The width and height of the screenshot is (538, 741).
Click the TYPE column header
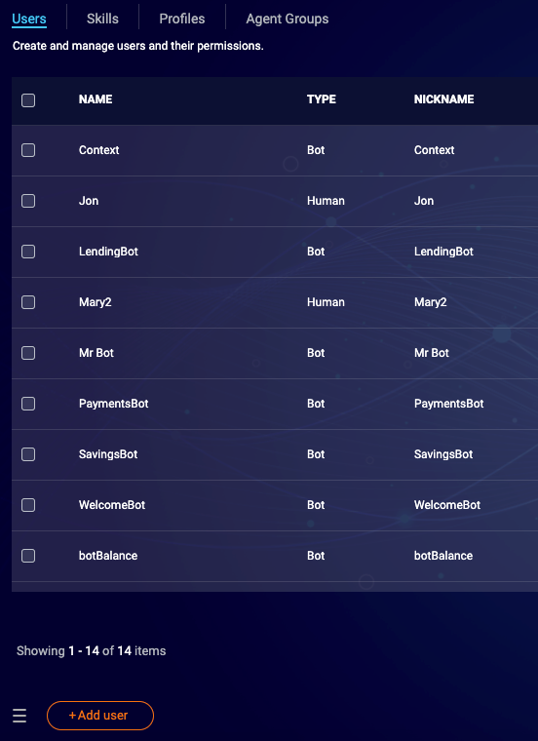click(322, 99)
